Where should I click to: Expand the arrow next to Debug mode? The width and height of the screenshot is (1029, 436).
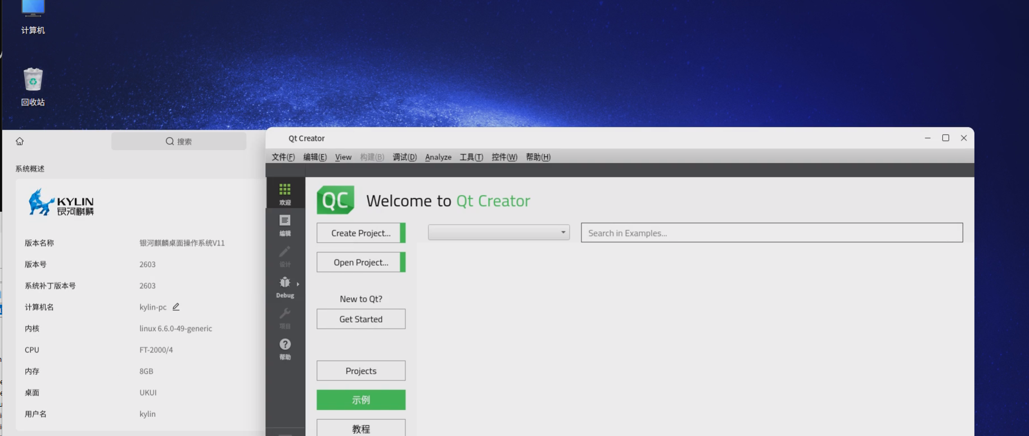pos(298,284)
